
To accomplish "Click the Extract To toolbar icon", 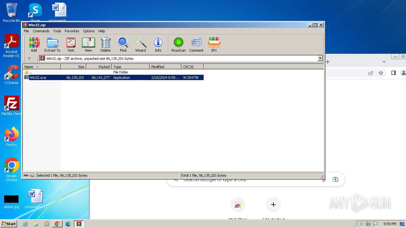I will coord(52,44).
